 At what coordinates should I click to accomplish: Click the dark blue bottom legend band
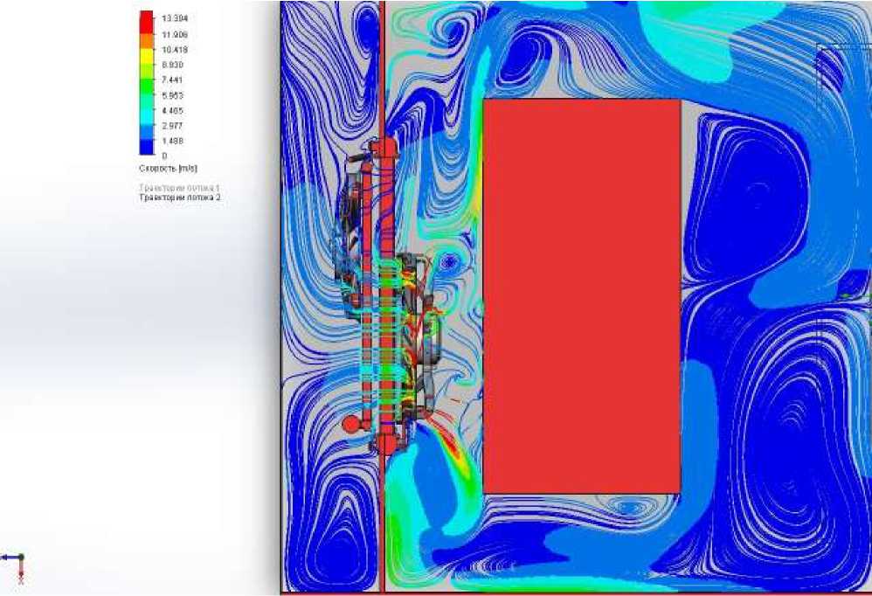click(x=146, y=145)
